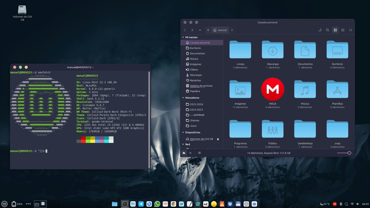Image resolution: width=370 pixels, height=208 pixels.
Task: Select Papelera in the sidebar
Action: tap(202, 91)
